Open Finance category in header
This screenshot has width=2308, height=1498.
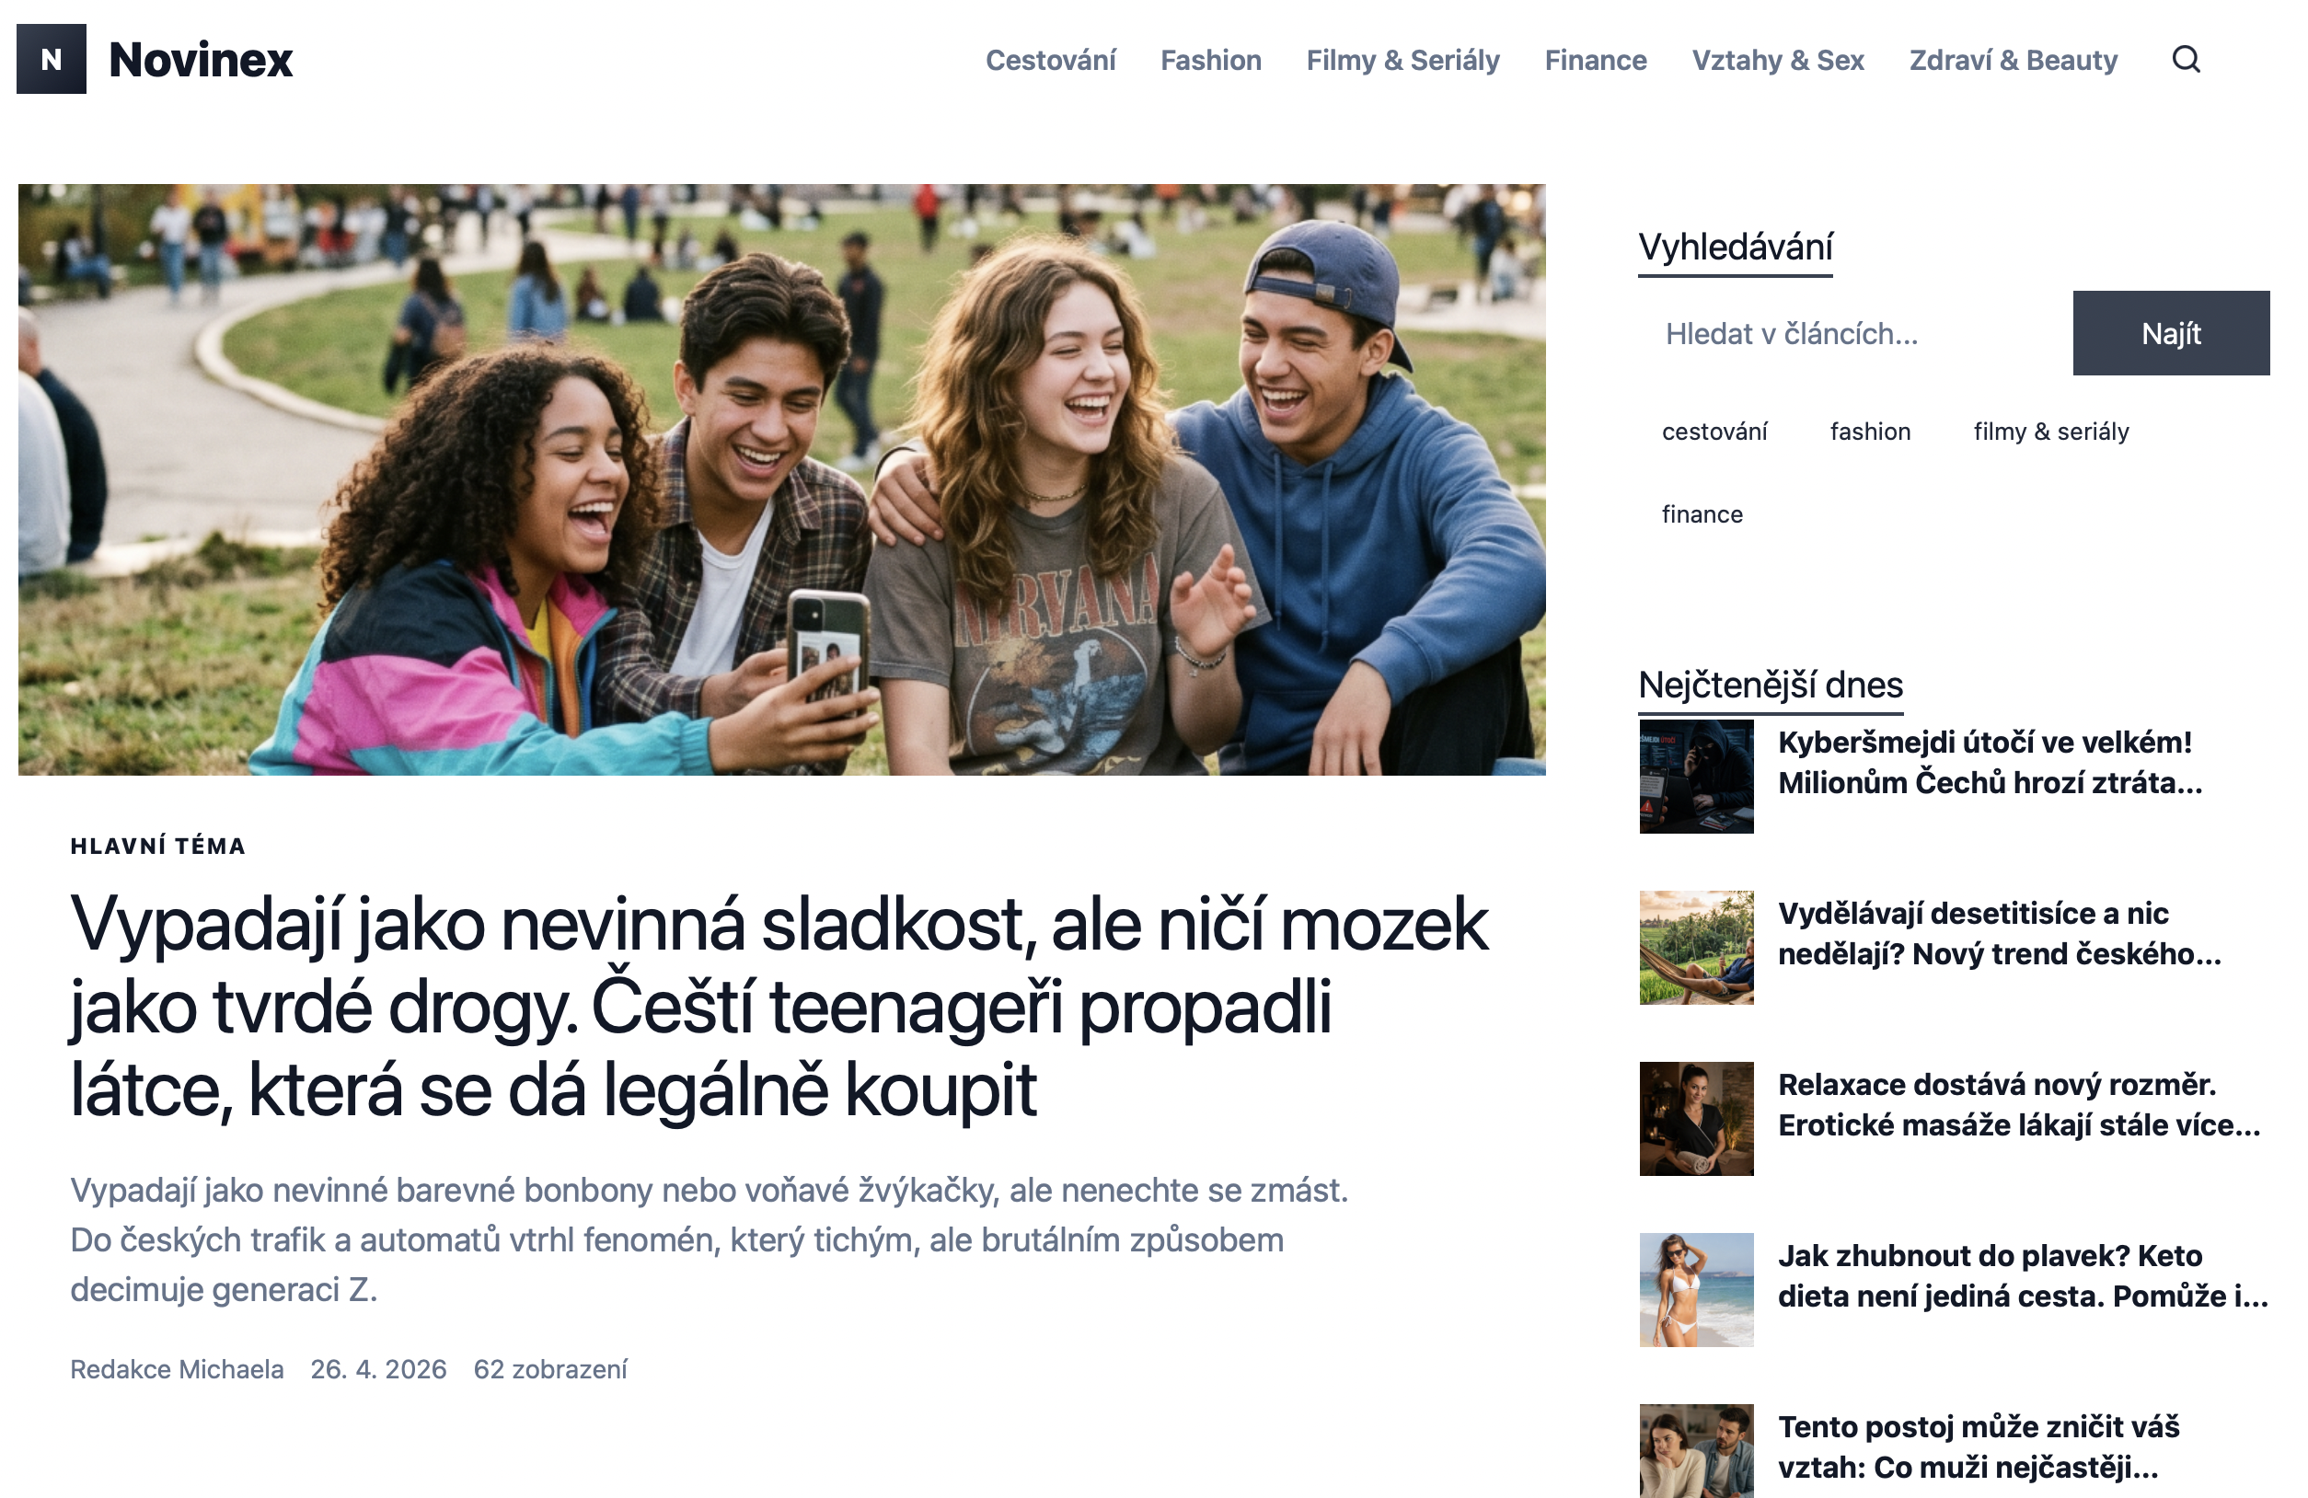click(1595, 60)
